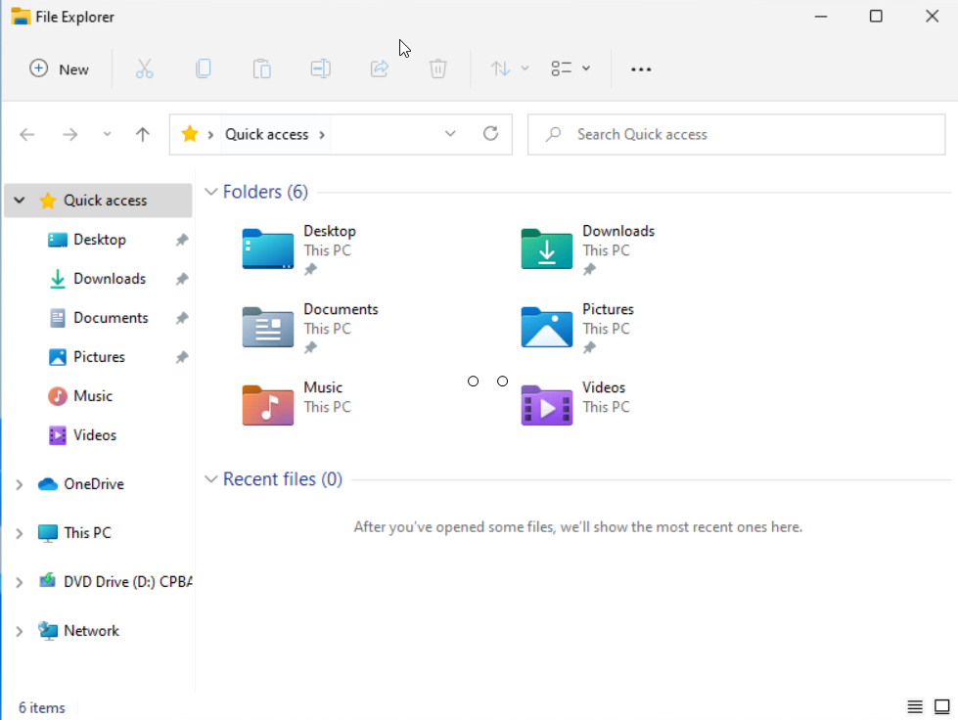
Task: Open the Layout and view options dropdown
Action: tap(570, 68)
